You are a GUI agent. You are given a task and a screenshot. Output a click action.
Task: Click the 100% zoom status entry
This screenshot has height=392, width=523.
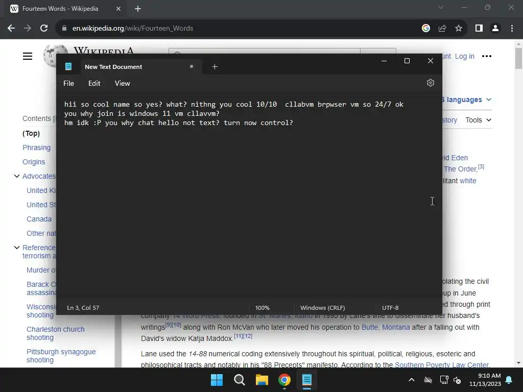tap(262, 308)
